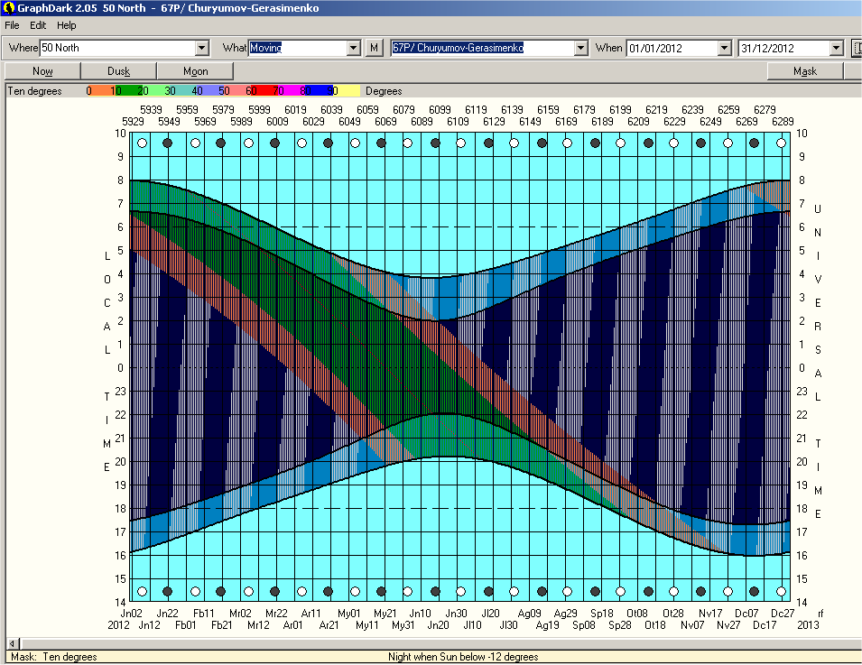
Task: Click the bottom-row moon circle above Dc27
Action: tap(781, 592)
